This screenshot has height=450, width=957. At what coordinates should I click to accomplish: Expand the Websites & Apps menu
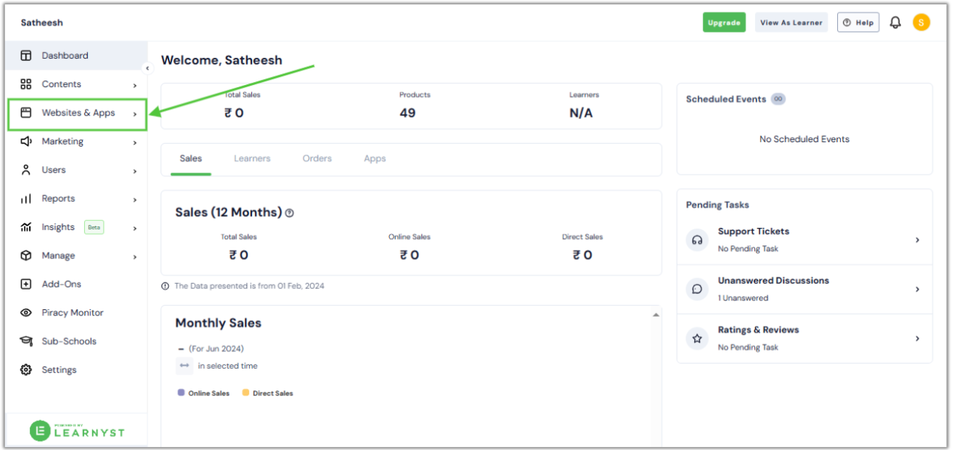point(78,113)
